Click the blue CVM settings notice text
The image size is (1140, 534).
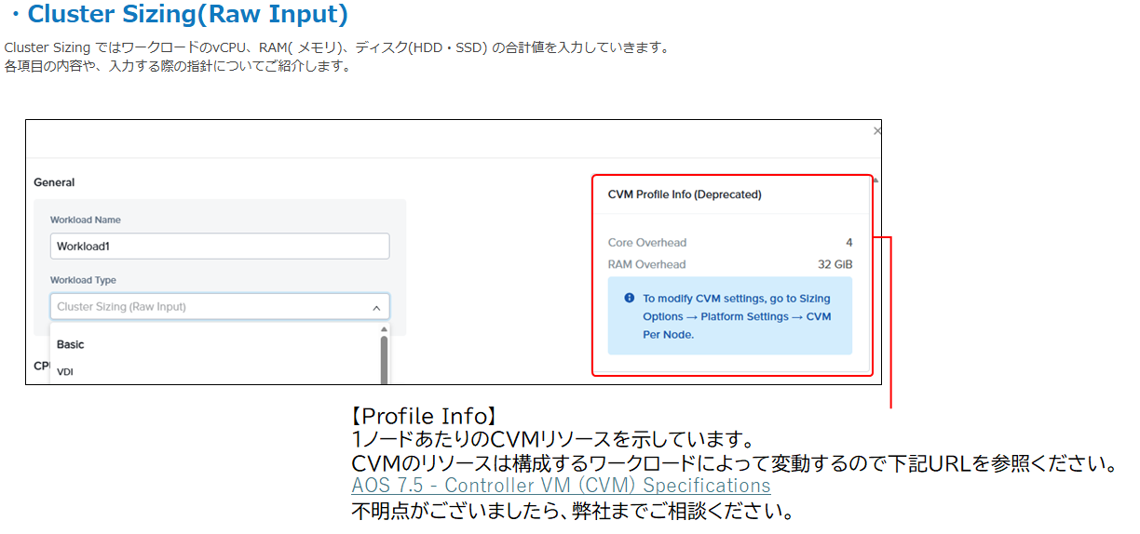pos(736,316)
